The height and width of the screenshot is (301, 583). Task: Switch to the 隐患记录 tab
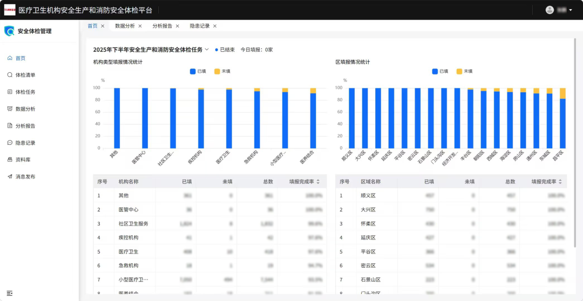[200, 26]
